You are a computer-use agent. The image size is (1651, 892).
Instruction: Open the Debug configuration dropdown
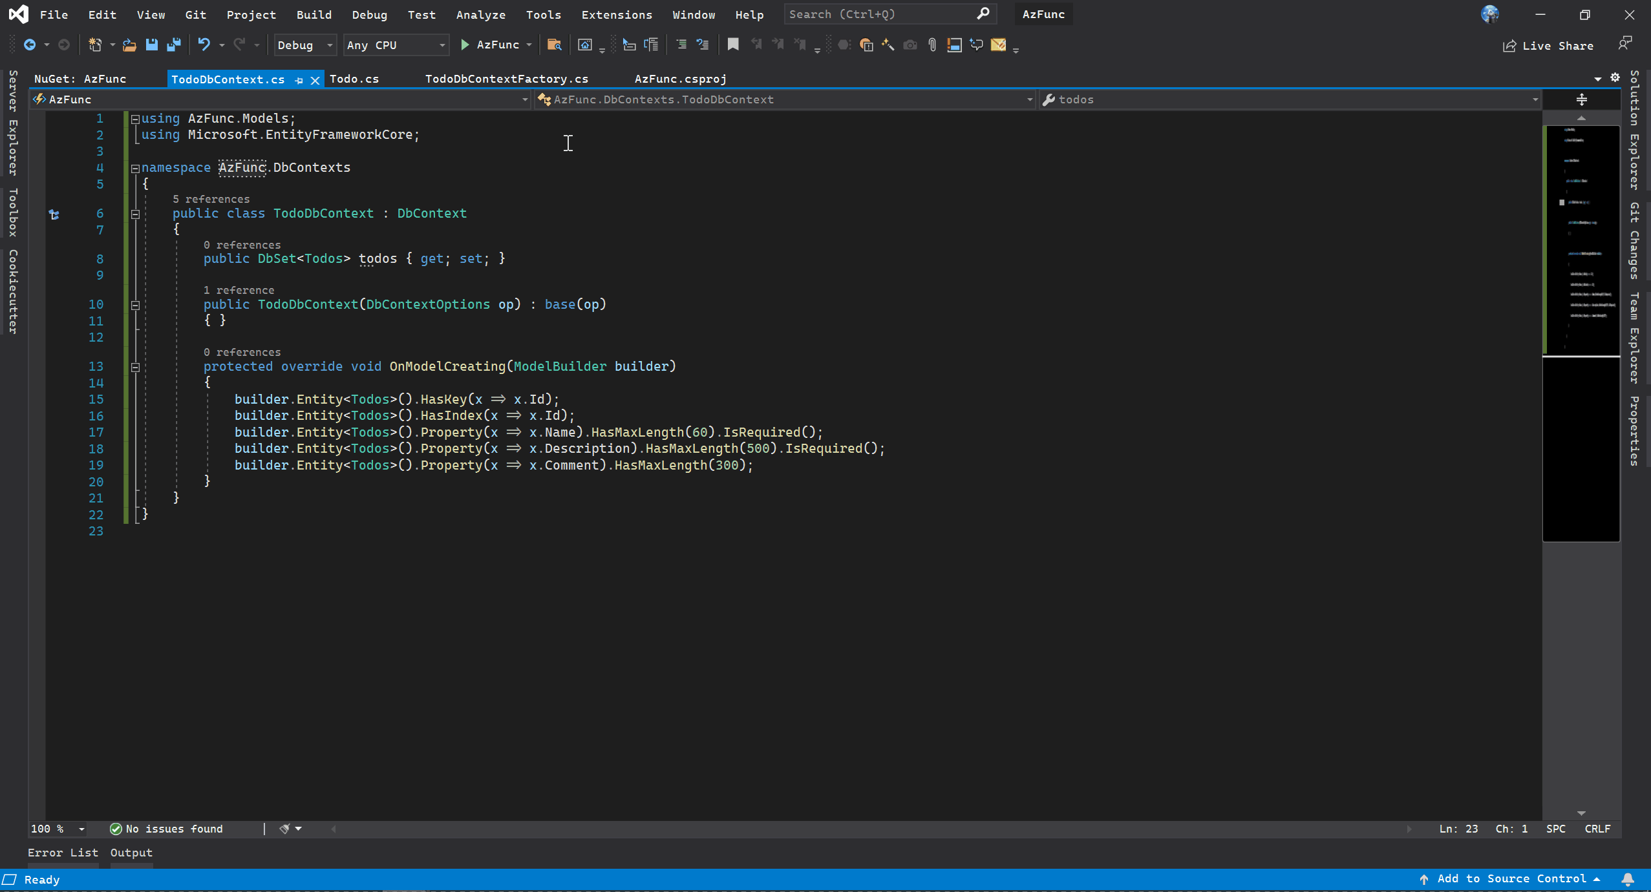(304, 45)
